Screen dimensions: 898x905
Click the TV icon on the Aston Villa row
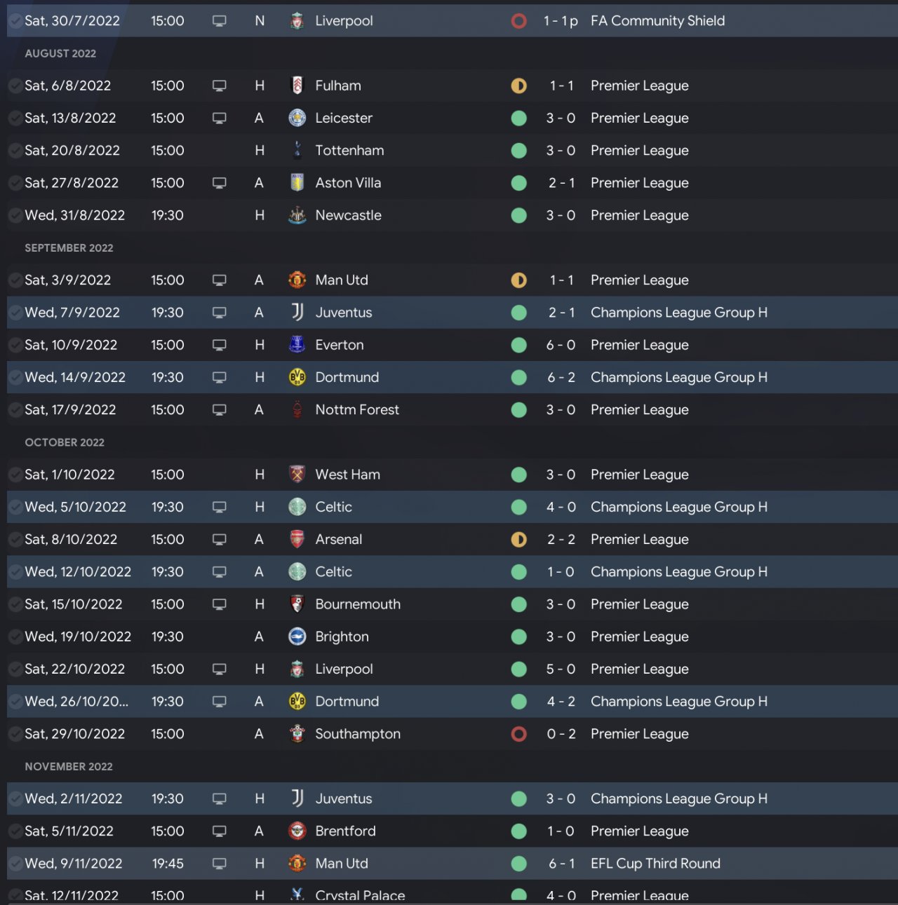[x=220, y=183]
